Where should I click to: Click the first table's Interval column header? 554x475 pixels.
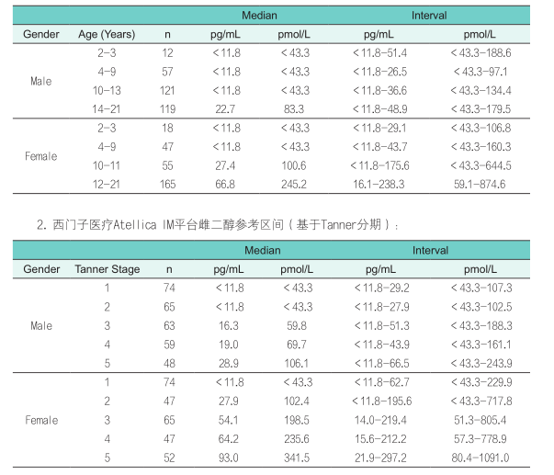click(429, 16)
